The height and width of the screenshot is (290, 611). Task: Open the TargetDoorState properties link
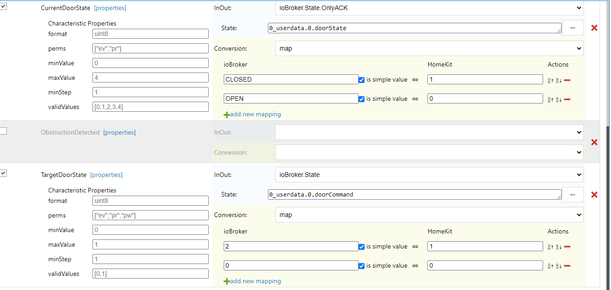106,175
